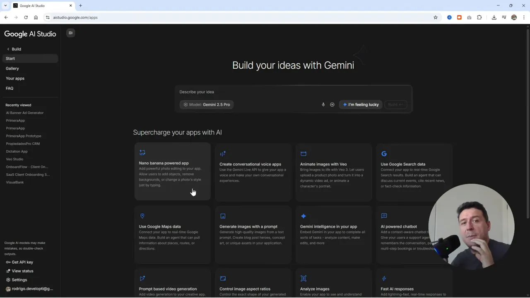Select the Nano banana powered app card icon
Image resolution: width=530 pixels, height=298 pixels.
(x=142, y=153)
